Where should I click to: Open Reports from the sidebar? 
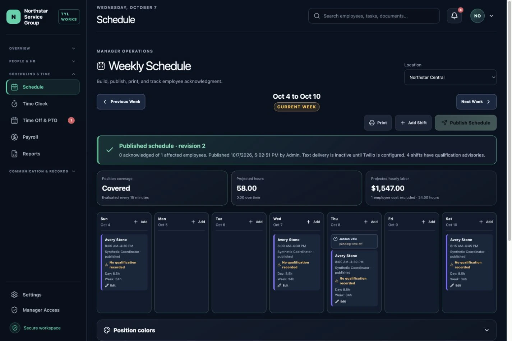pos(43,154)
